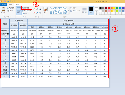Screen dimensions: 125x95
Task: Open the ファイル menu
Action: [x=3, y=4]
